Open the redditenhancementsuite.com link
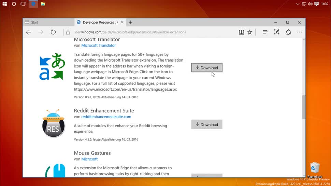 (x=106, y=117)
